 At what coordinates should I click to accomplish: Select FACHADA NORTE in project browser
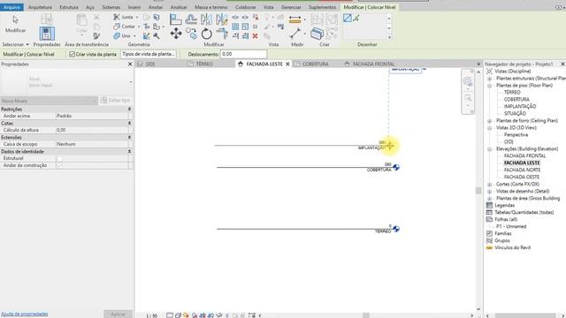(522, 170)
